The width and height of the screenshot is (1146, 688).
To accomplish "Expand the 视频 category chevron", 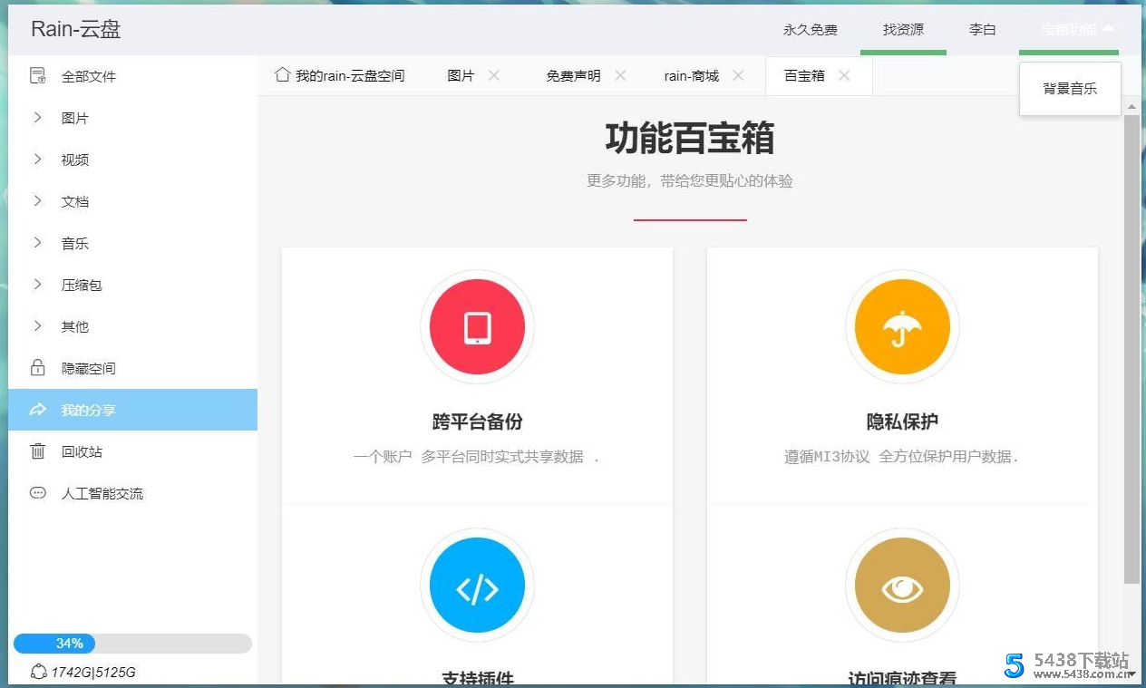I will pos(37,160).
